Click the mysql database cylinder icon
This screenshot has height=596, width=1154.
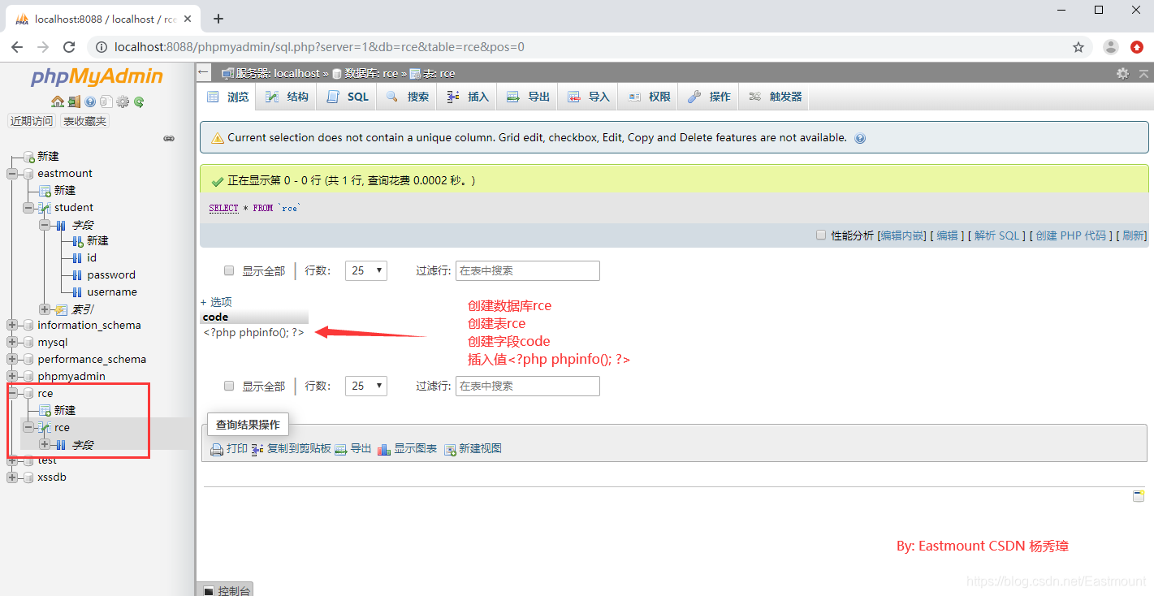[28, 342]
